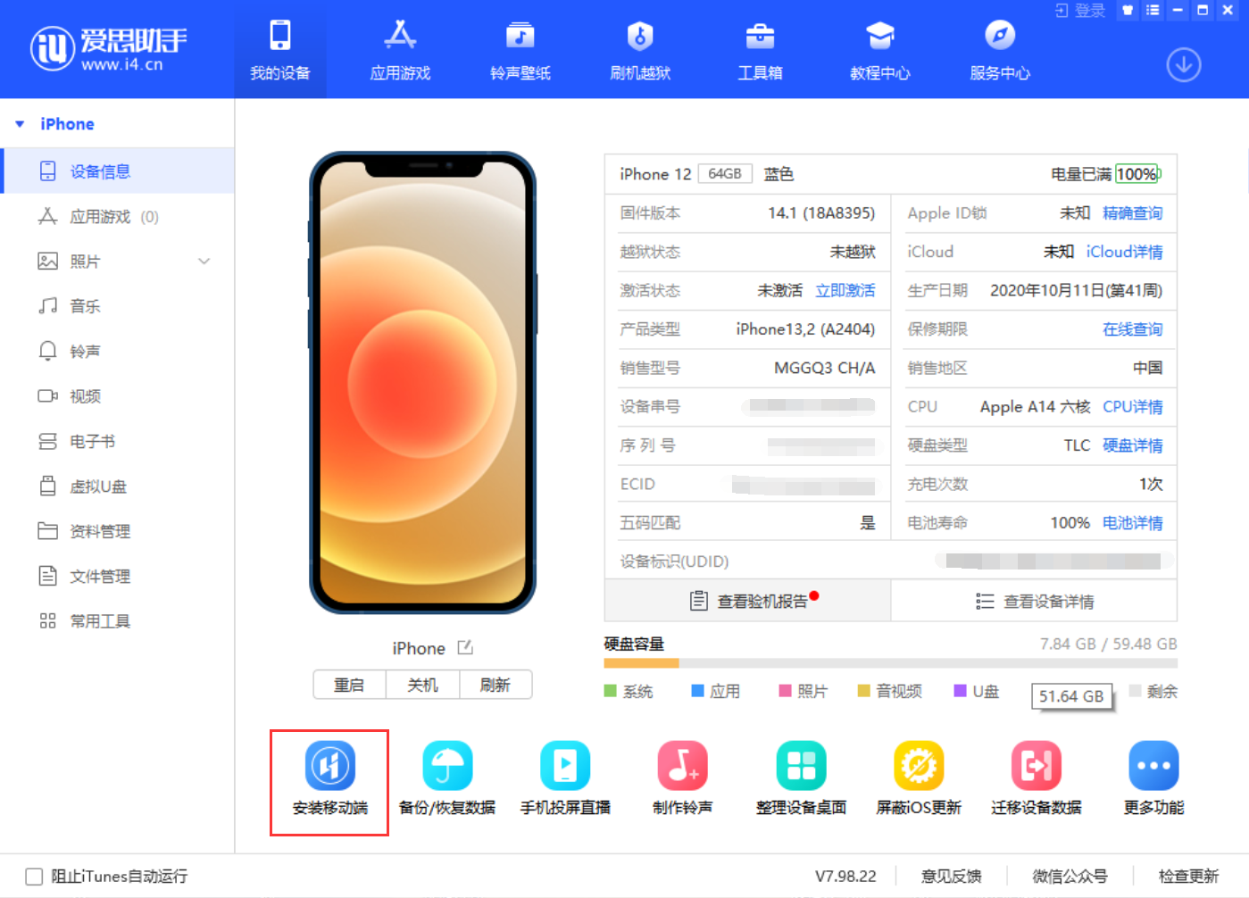
Task: Click 检查更新 in status bar
Action: [x=1188, y=877]
